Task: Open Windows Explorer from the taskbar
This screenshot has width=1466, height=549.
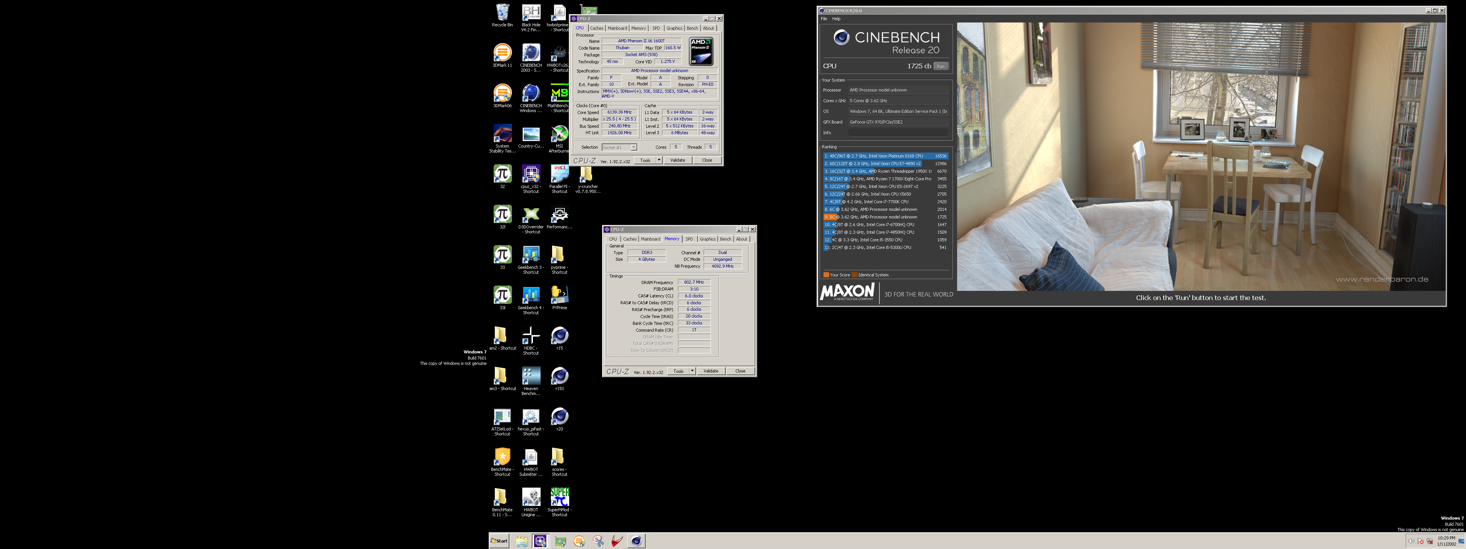Action: [521, 541]
